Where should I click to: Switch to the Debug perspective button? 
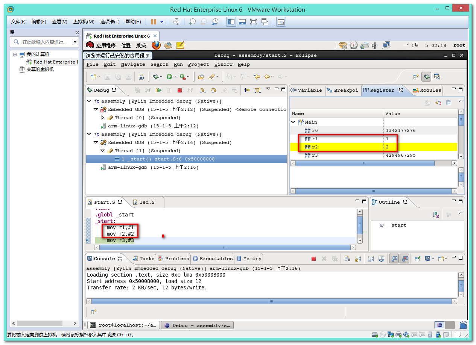tap(426, 77)
